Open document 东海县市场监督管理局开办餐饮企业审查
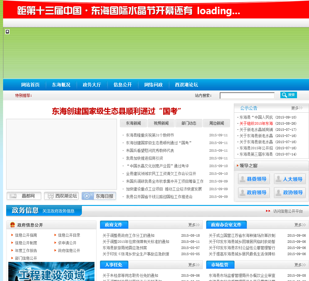 point(242,275)
